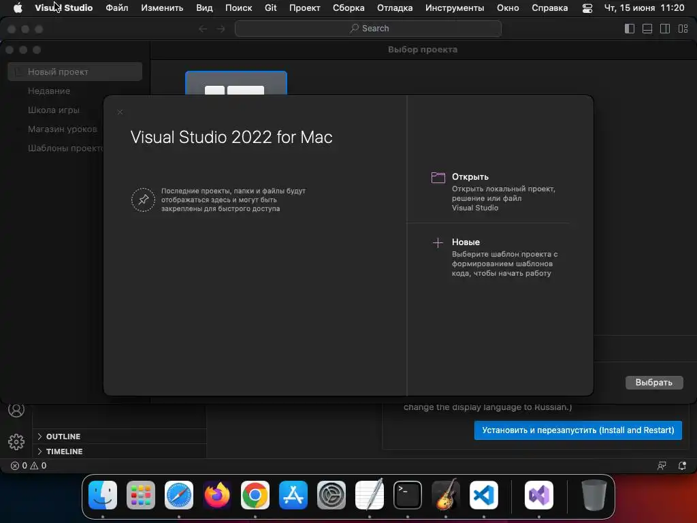This screenshot has width=697, height=523.
Task: Select Недавние in the sidebar
Action: point(49,91)
